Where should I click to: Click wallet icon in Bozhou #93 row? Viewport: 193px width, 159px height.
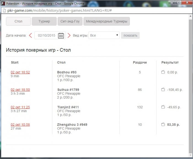point(163,72)
